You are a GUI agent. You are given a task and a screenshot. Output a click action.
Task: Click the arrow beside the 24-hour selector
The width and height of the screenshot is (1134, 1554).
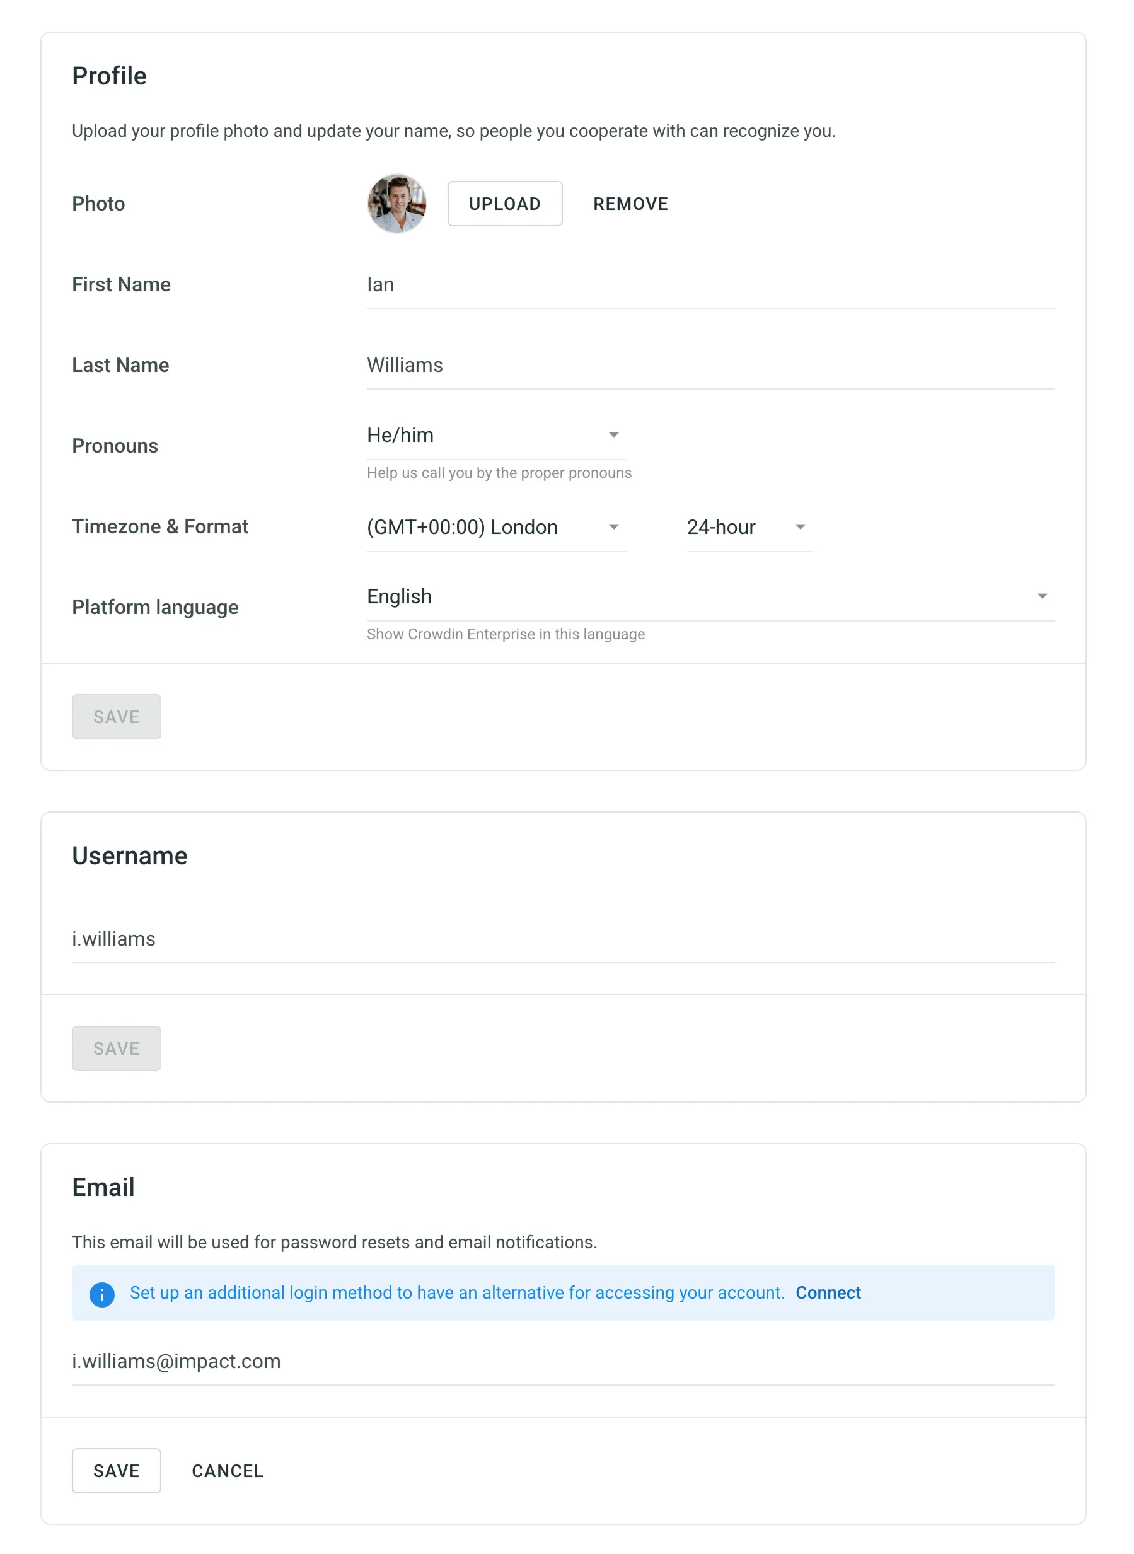click(x=801, y=527)
